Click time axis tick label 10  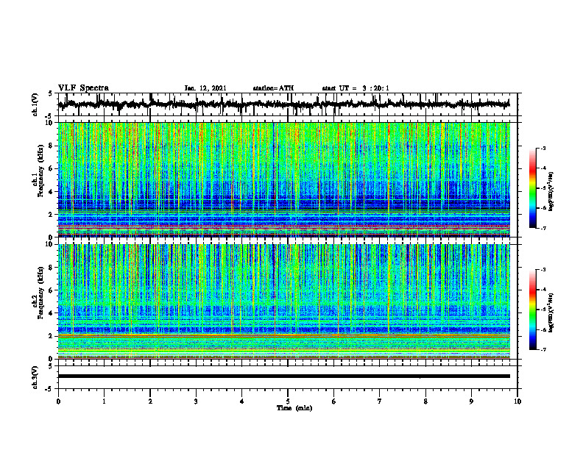click(x=517, y=401)
